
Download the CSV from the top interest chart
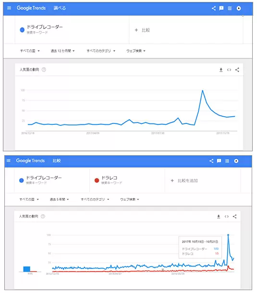coord(221,70)
